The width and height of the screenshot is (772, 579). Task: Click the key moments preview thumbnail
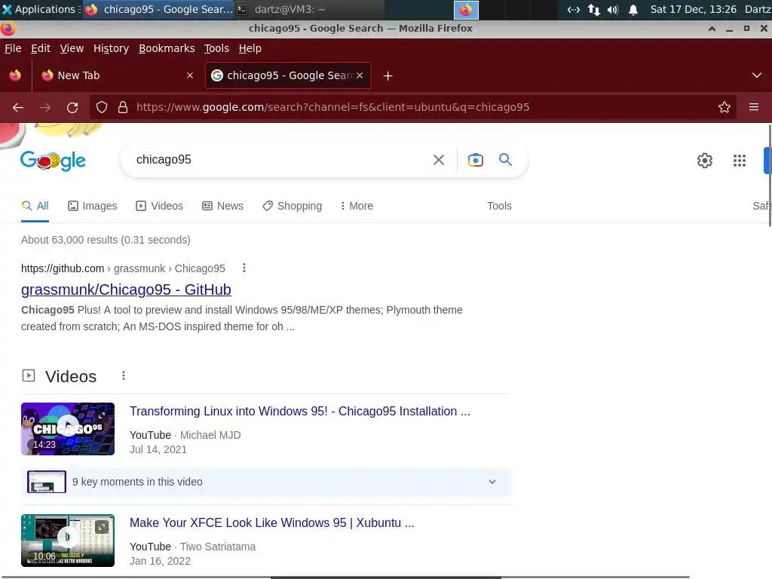click(46, 482)
